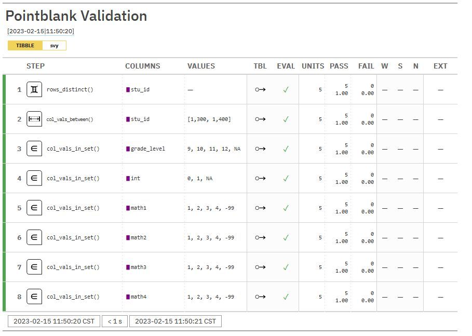Click the col_vals_between range icon in step 2
The image size is (472, 336).
34,119
